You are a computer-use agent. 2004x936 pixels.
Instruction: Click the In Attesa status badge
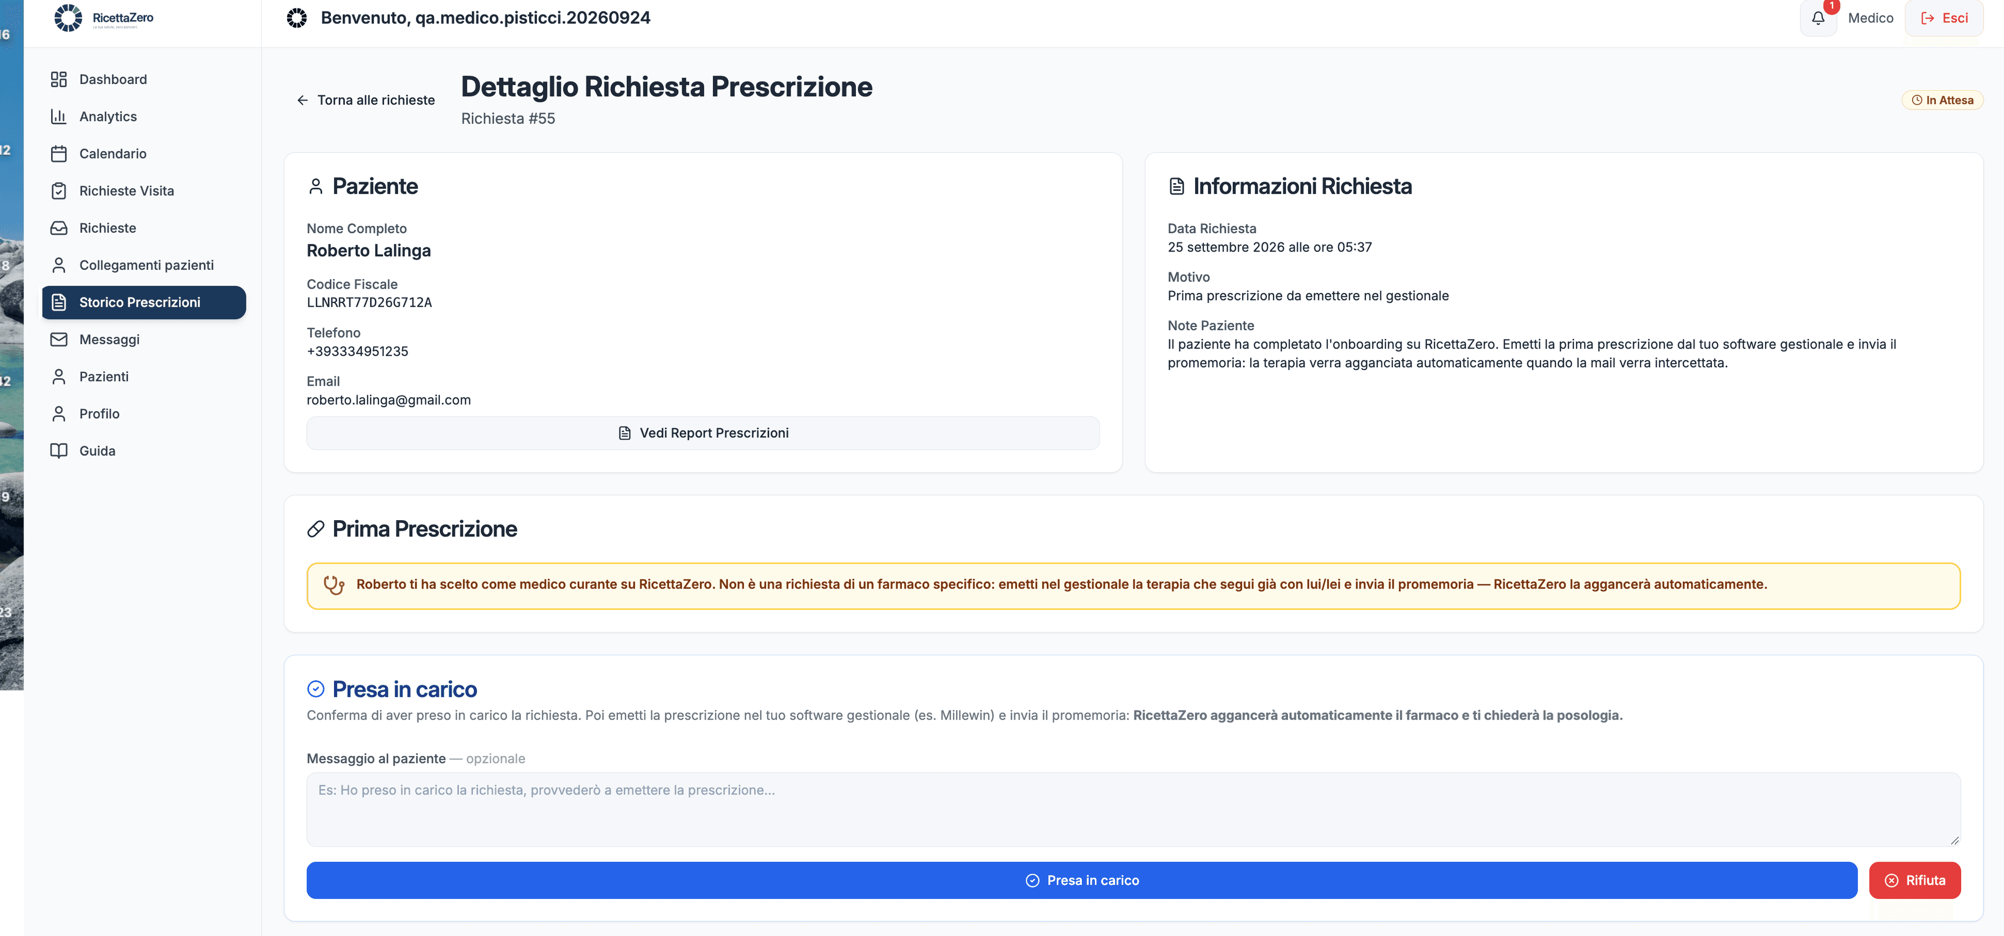(1942, 100)
